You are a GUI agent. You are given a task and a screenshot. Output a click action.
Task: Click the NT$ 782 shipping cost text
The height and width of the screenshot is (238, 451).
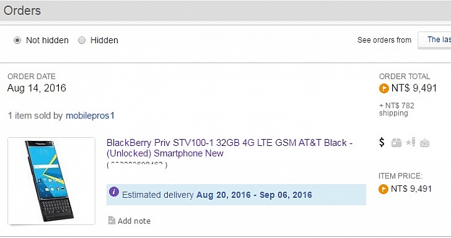point(397,109)
